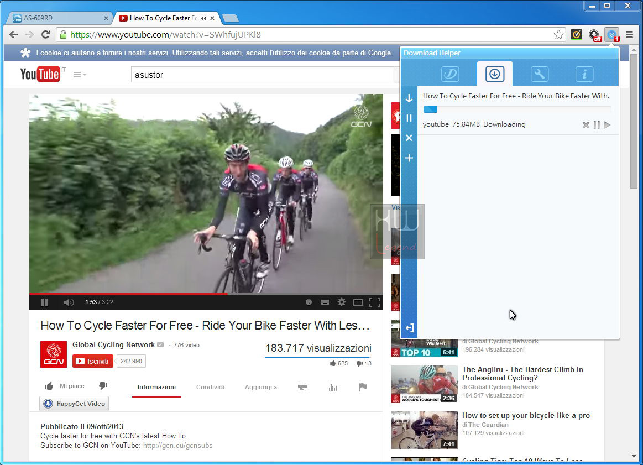Dislike the video with thumbs down

point(103,385)
